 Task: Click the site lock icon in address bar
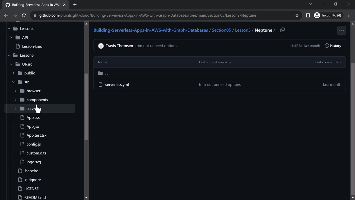35,15
